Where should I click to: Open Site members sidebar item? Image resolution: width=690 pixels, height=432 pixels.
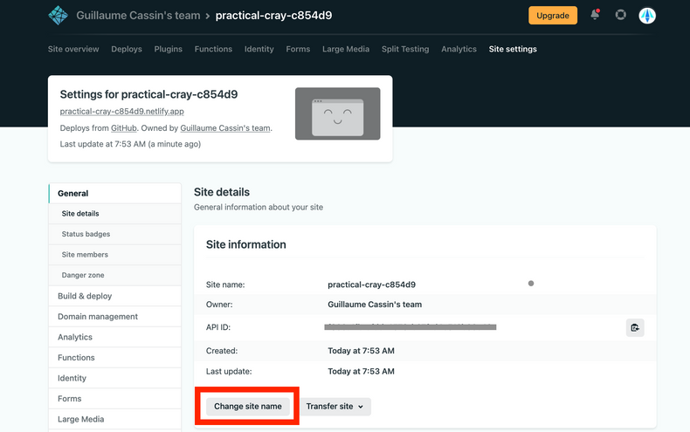pos(114,254)
